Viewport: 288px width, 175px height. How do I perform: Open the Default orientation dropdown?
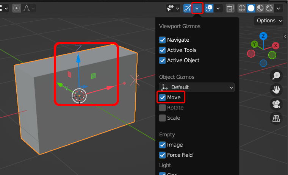[197, 87]
